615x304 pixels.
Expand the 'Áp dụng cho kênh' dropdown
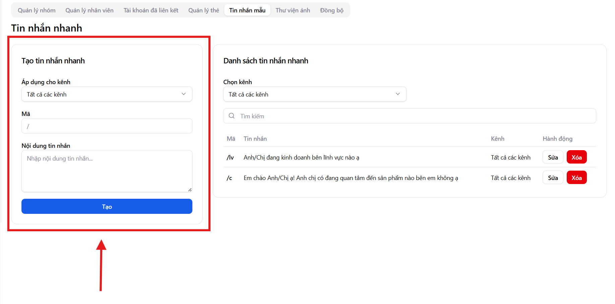pos(107,94)
